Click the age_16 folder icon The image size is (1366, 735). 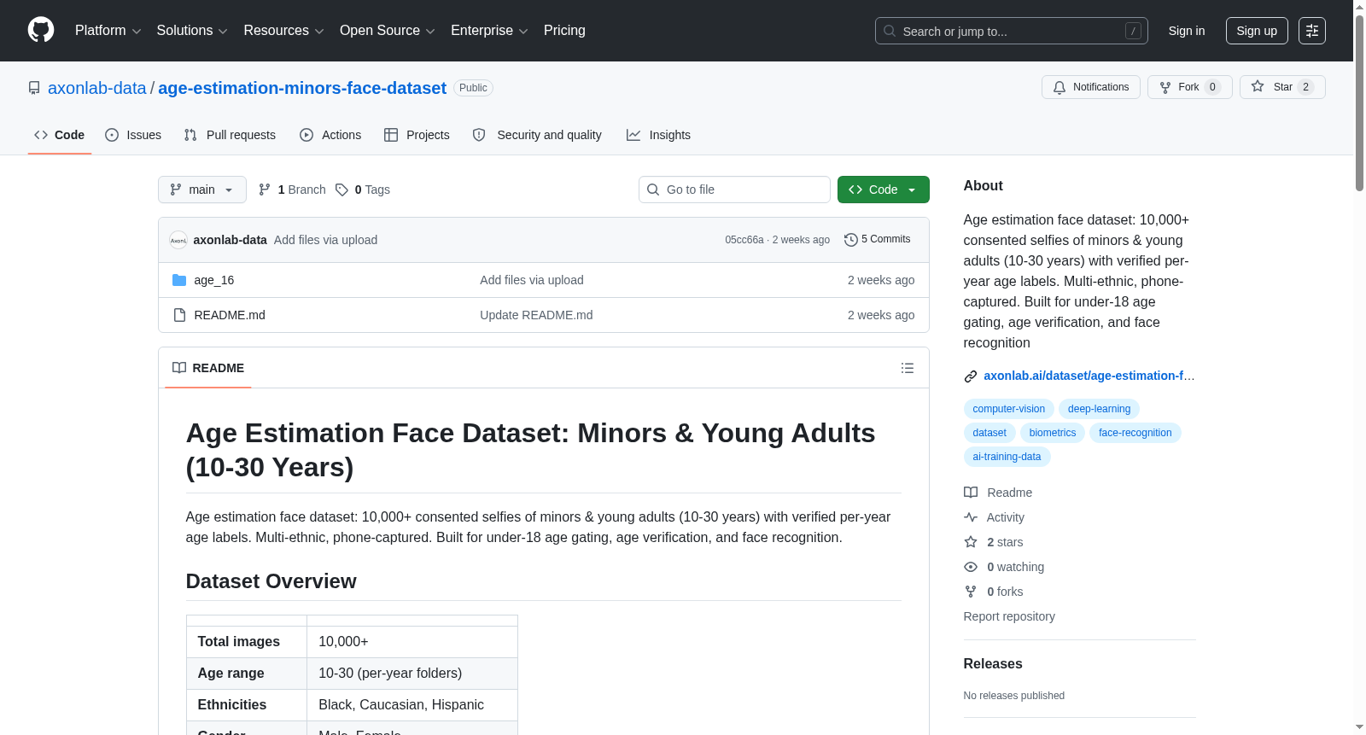(x=179, y=280)
